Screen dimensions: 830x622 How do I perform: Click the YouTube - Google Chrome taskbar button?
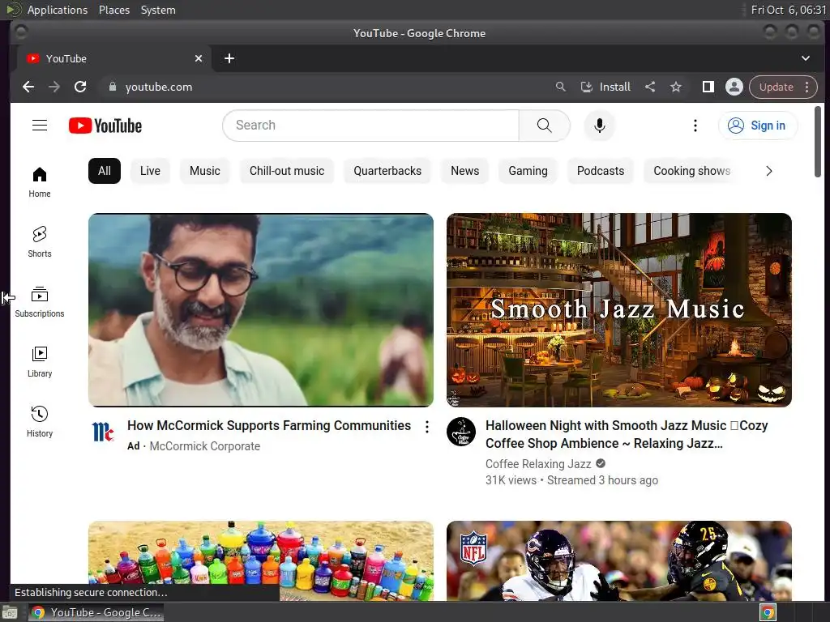click(x=96, y=612)
